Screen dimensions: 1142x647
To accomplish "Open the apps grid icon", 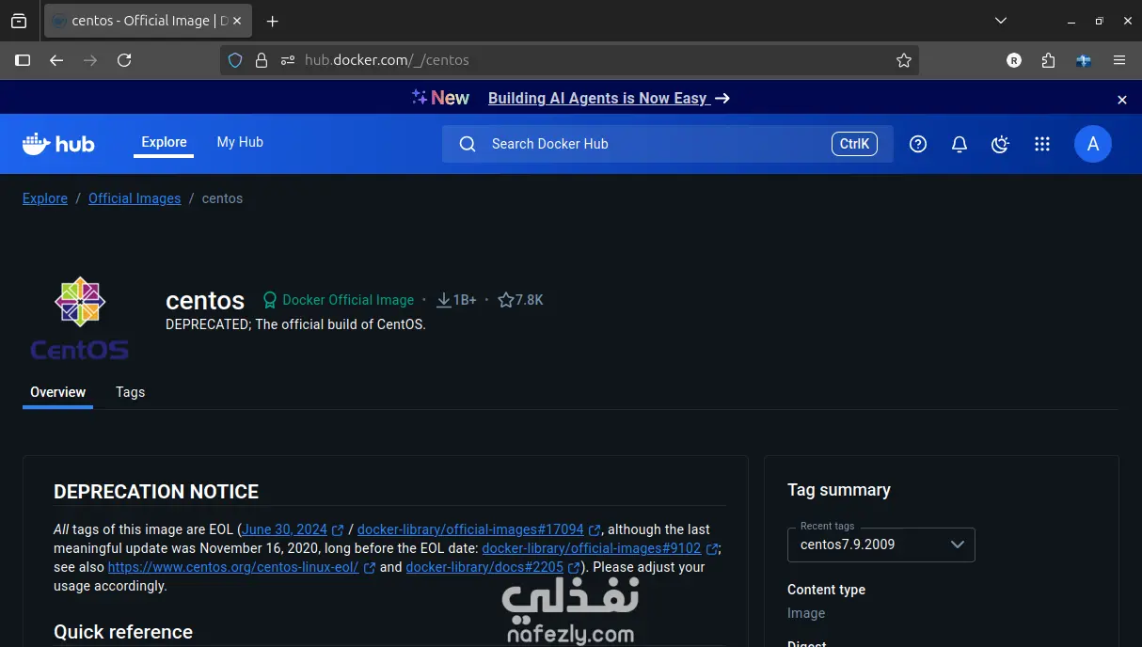I will 1041,144.
